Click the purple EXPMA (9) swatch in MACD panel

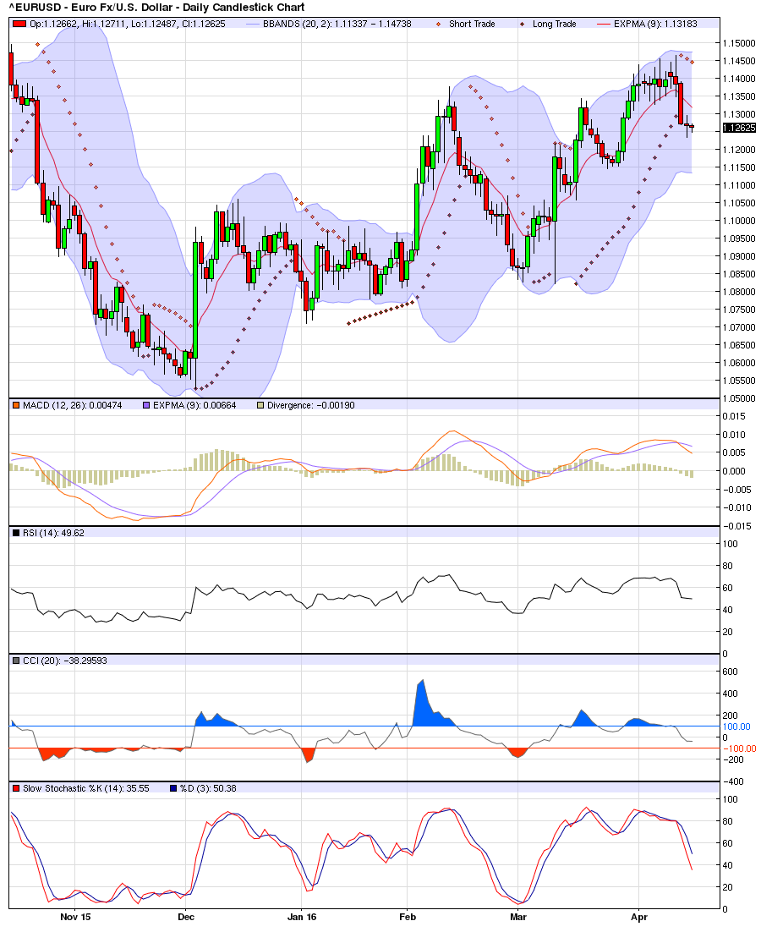146,405
